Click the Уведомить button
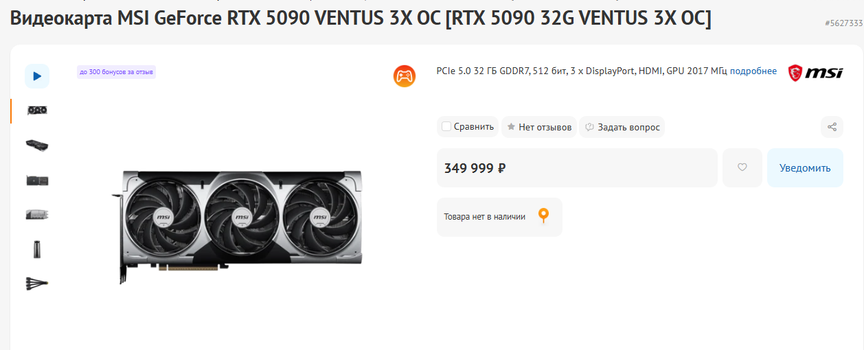 pyautogui.click(x=805, y=167)
